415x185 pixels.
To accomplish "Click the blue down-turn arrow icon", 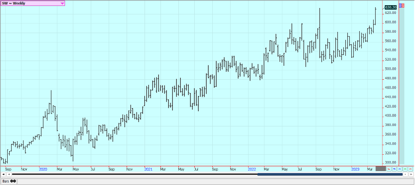I will (x=394, y=169).
